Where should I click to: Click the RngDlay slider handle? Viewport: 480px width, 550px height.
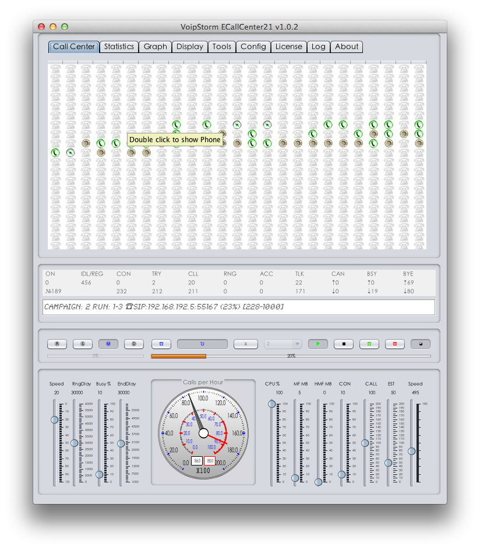[x=74, y=443]
